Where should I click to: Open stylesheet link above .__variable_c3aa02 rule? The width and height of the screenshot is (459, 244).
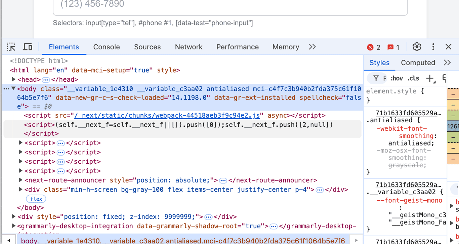click(408, 185)
